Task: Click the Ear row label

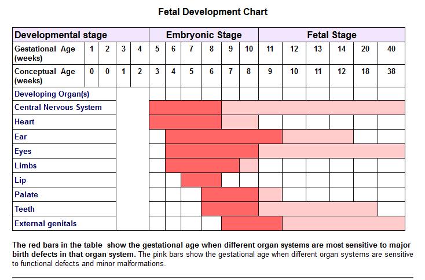Action: pos(21,137)
